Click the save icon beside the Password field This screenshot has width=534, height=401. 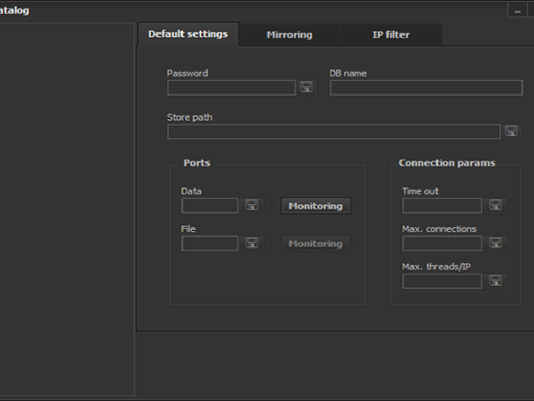pyautogui.click(x=306, y=87)
